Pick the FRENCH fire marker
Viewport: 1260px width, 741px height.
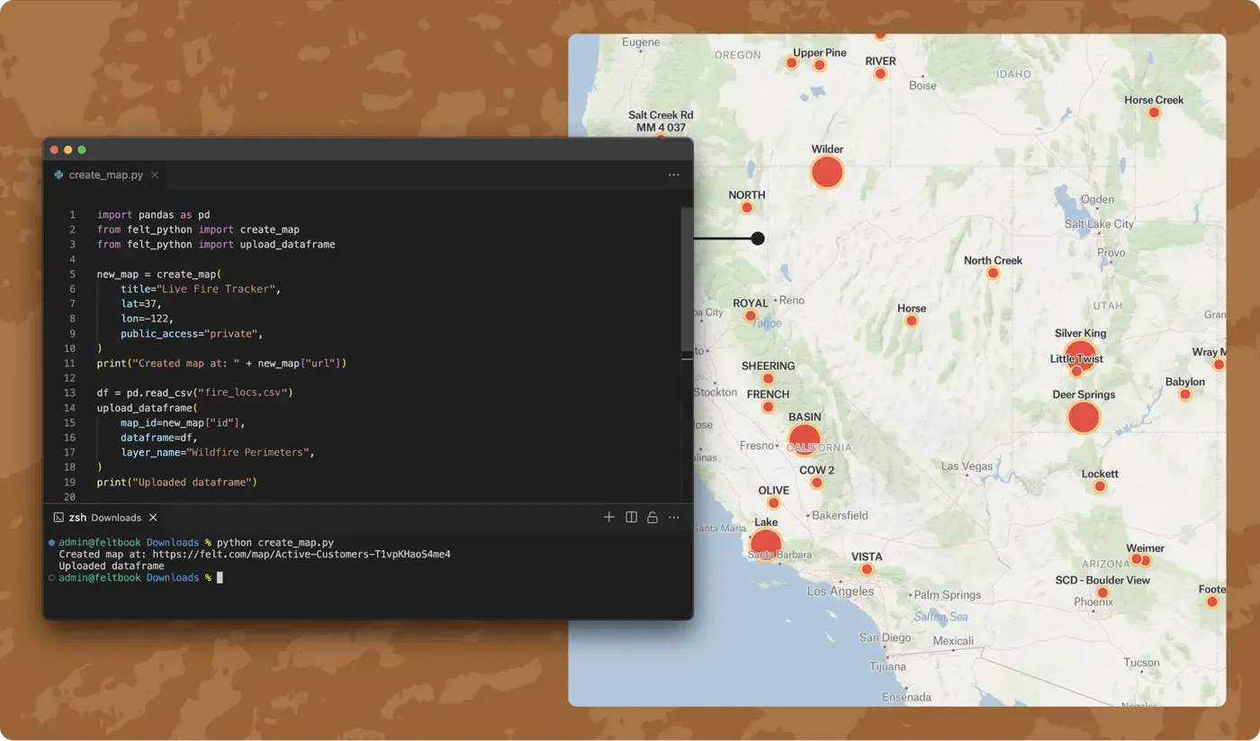768,407
